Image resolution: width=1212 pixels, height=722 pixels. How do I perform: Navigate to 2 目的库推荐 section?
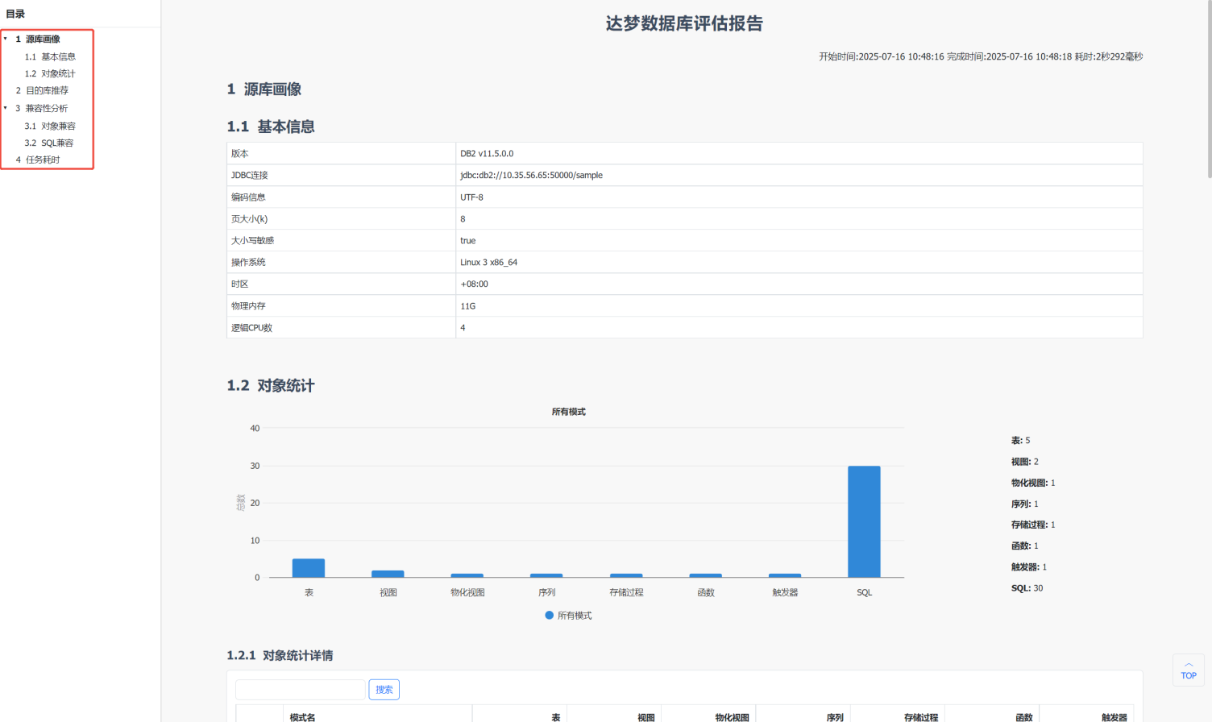pos(42,90)
